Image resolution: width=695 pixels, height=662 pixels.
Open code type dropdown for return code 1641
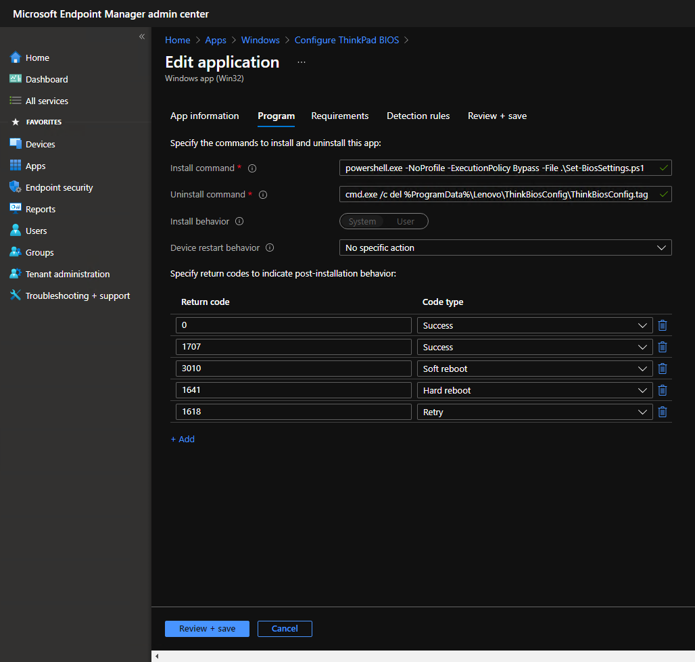coord(535,390)
